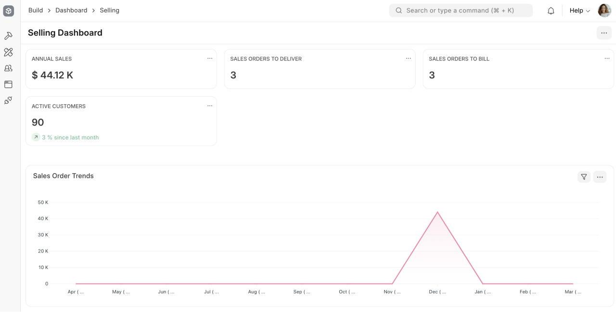Open the plug Integrations sidebar icon

tap(8, 100)
